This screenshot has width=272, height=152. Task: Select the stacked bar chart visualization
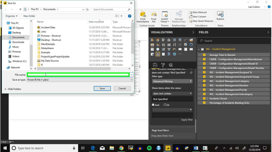pos(152,40)
